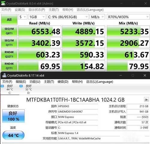Click the 3572.15 write result

click(x=83, y=43)
